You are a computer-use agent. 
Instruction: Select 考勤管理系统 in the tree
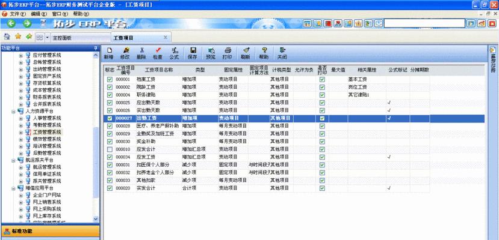[47, 125]
